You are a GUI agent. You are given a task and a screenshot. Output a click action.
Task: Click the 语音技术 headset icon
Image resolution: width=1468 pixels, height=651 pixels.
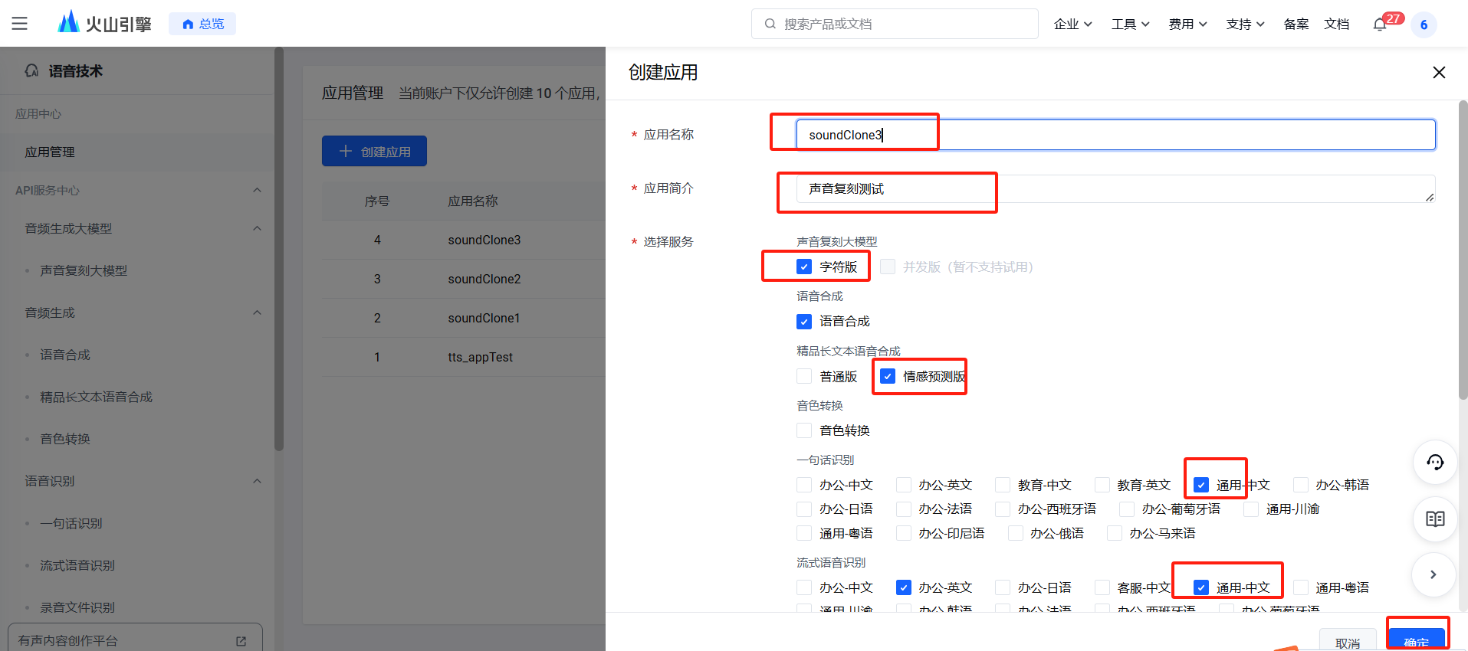[x=31, y=70]
